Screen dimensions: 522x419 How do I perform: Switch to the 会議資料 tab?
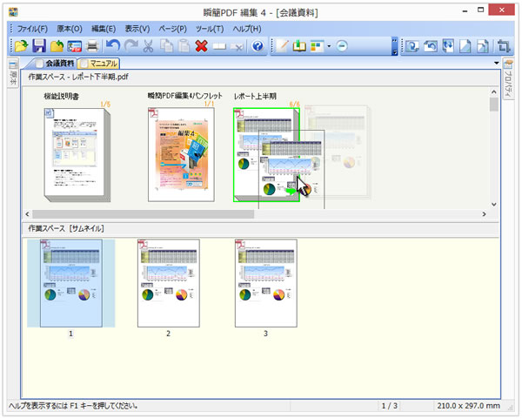(x=55, y=63)
